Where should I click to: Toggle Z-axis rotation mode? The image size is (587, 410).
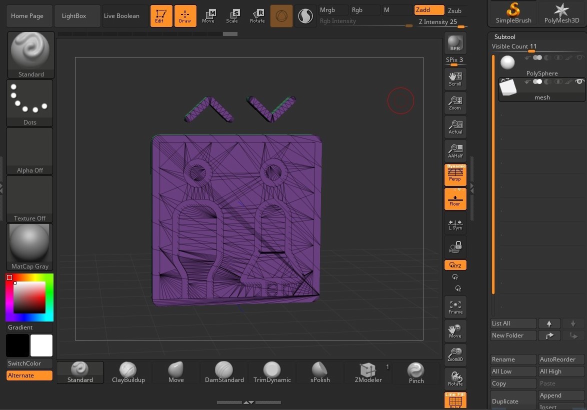(x=458, y=288)
